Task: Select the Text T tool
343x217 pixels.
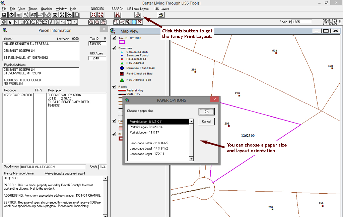Action: 69,22
